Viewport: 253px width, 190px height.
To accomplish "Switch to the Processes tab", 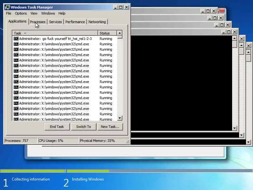I will tap(38, 22).
